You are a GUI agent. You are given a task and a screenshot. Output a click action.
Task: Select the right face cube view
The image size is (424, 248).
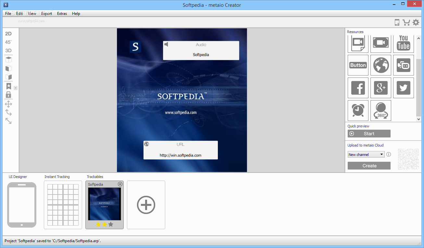[8, 77]
